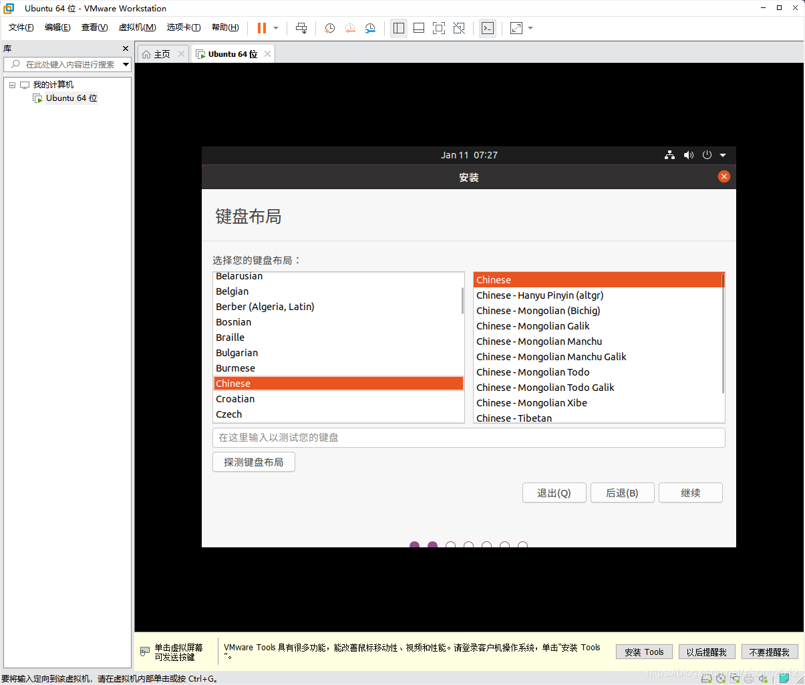Click the Ubuntu network icon in top bar
805x685 pixels.
669,155
